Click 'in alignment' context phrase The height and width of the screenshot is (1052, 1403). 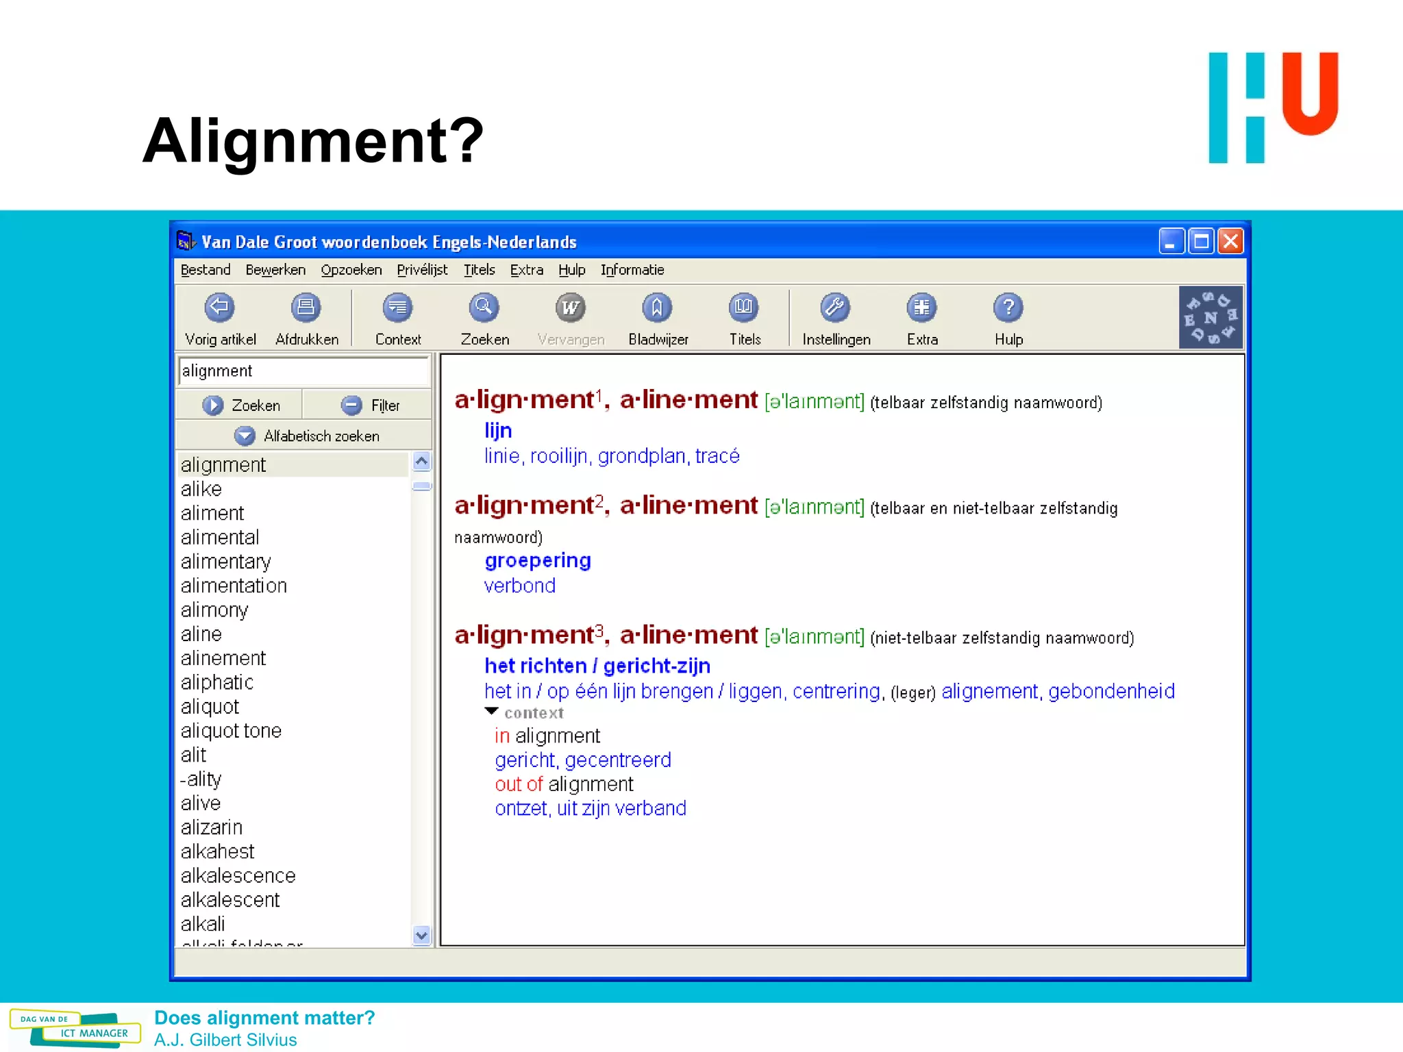click(x=547, y=736)
